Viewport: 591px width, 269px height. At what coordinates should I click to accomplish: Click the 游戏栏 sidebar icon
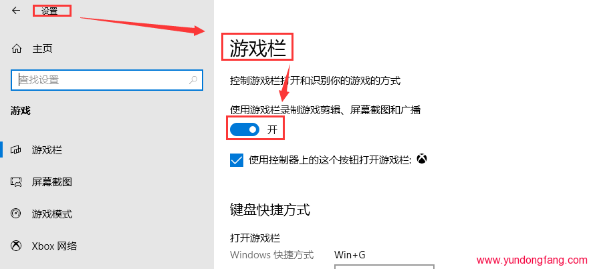16,150
